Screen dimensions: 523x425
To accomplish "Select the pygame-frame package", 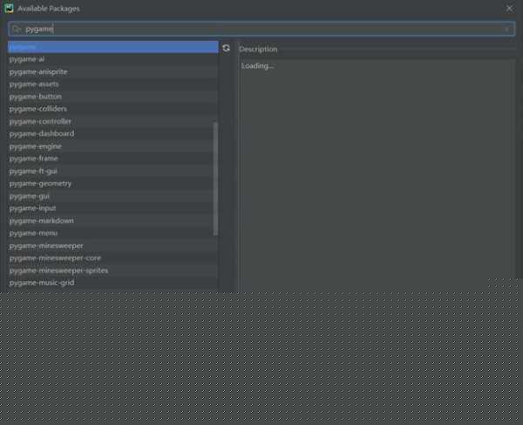I will (x=112, y=159).
